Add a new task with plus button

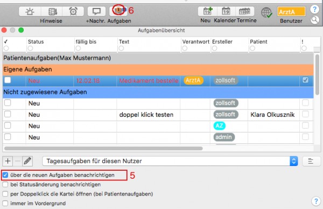(8, 161)
